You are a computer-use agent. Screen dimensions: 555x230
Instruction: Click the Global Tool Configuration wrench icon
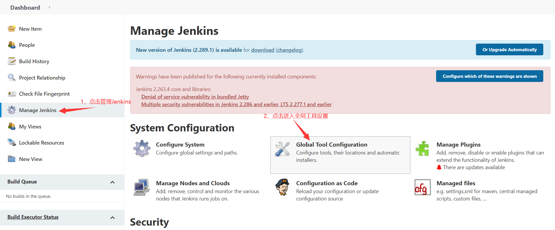(x=283, y=149)
